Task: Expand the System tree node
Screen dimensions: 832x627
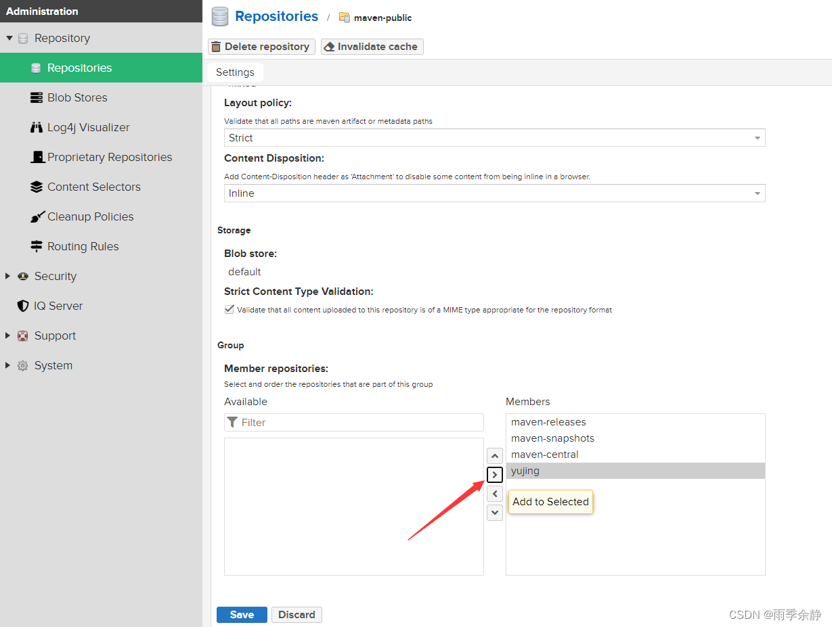Action: pos(8,365)
